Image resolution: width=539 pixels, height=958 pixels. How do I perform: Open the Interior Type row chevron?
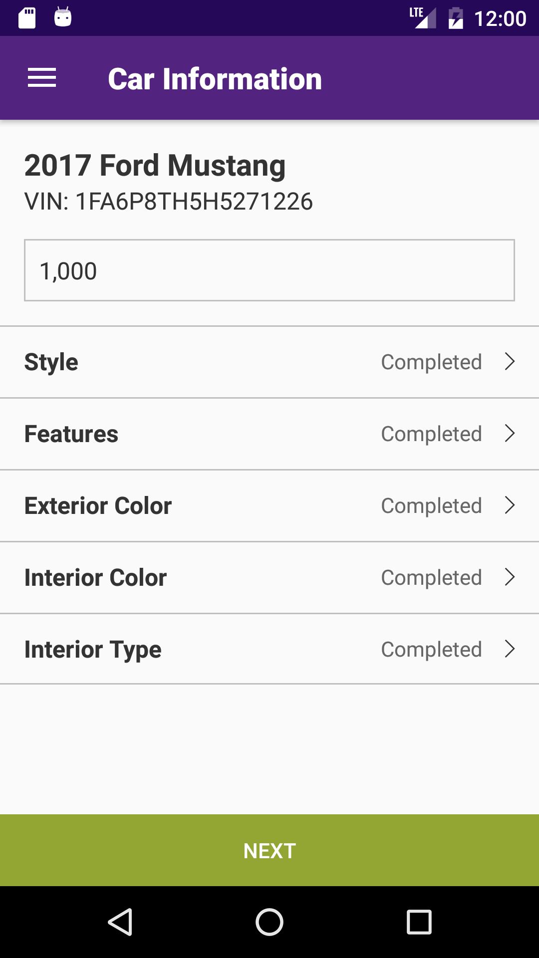pyautogui.click(x=510, y=649)
